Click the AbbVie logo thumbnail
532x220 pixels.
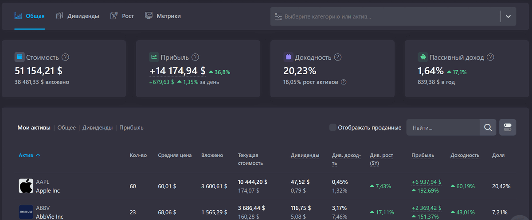click(26, 212)
